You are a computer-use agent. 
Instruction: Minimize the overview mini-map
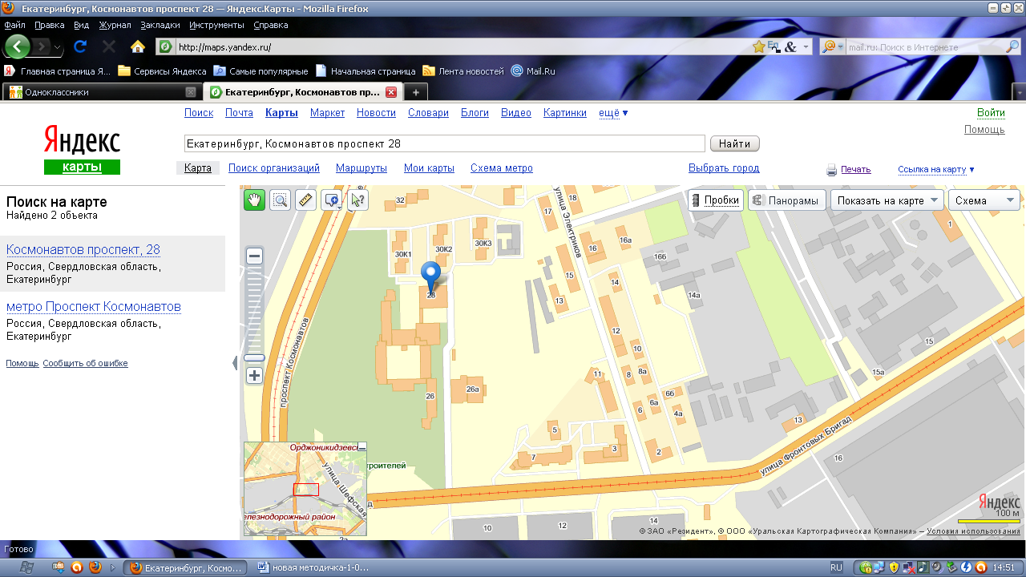tap(362, 447)
